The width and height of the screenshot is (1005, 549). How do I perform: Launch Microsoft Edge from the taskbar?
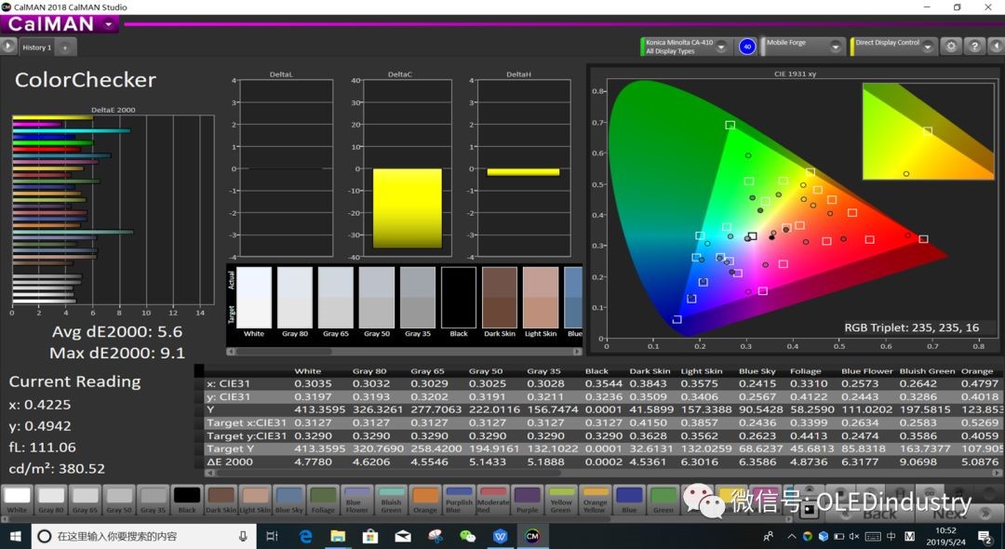(x=305, y=536)
